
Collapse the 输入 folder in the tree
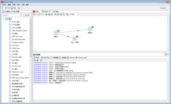pos(4,19)
